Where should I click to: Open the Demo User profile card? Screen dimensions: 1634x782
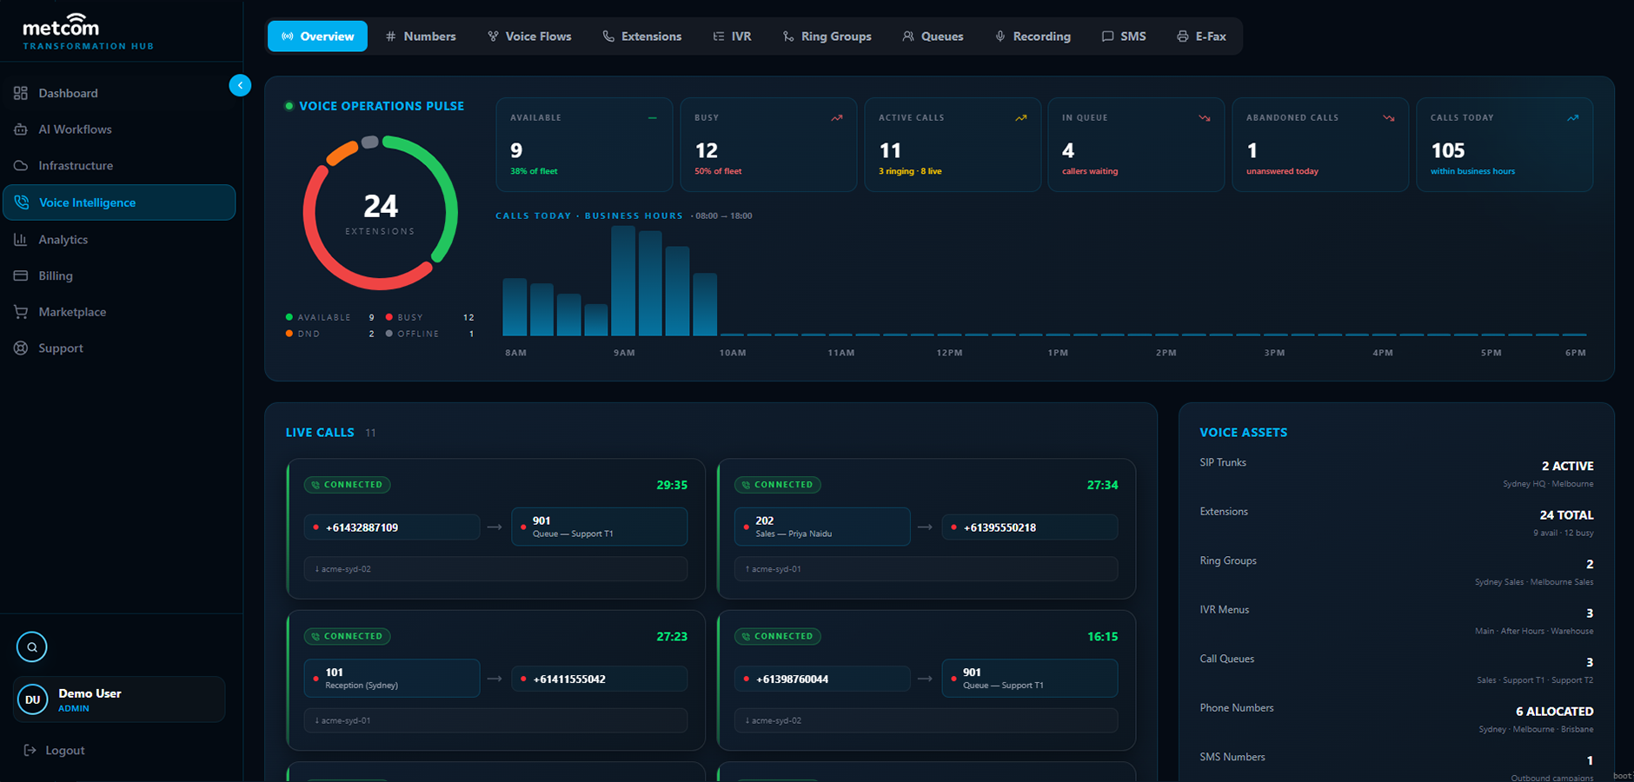[x=119, y=699]
